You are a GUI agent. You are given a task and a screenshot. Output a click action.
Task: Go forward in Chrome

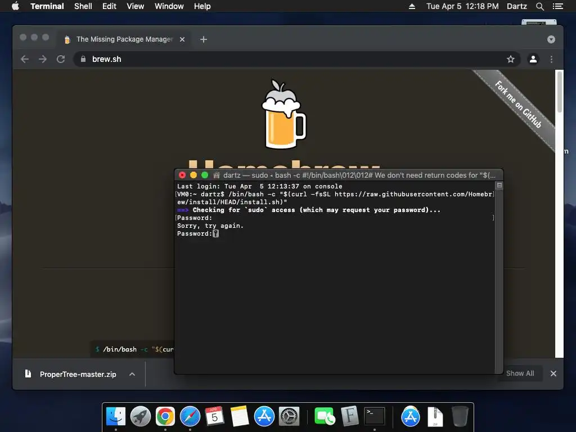[43, 59]
